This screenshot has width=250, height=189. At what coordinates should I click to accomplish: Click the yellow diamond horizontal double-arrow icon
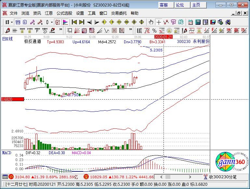[119, 22]
